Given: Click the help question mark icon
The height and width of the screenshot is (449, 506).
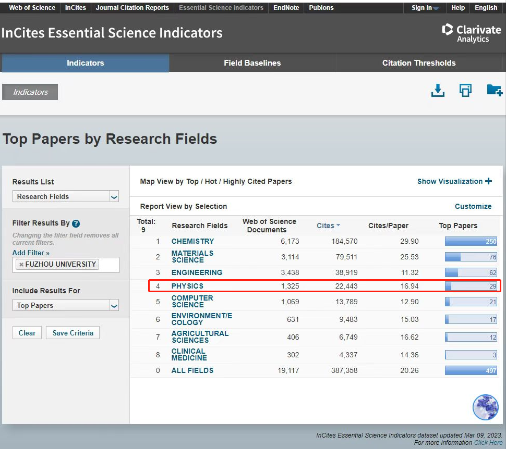Looking at the screenshot, I should pyautogui.click(x=76, y=223).
